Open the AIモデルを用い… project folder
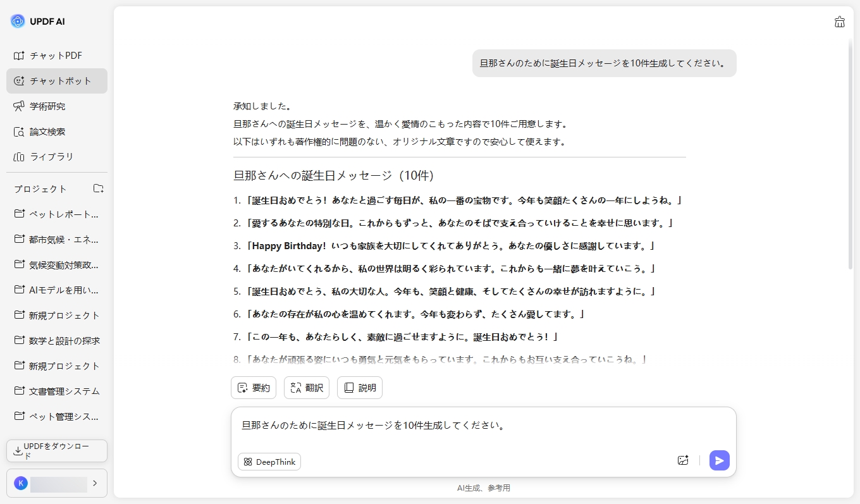This screenshot has height=504, width=860. [x=57, y=290]
